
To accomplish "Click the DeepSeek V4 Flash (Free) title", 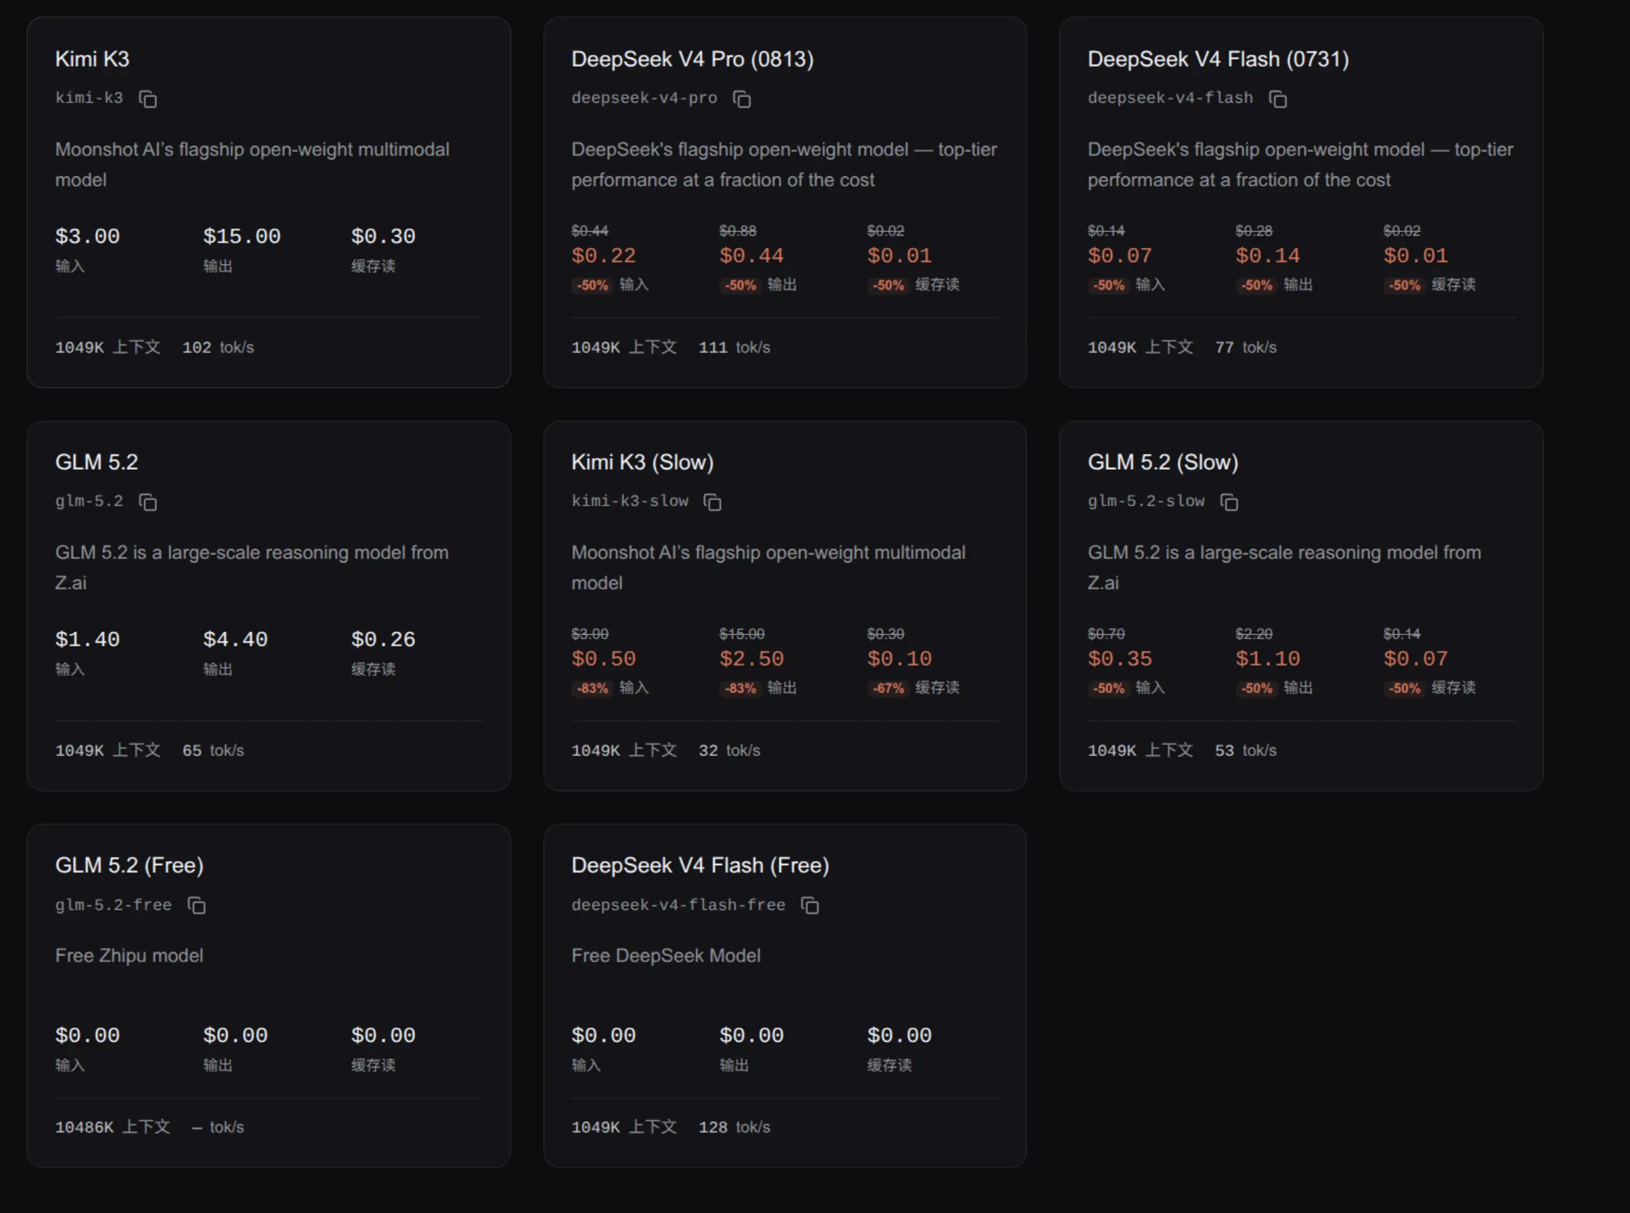I will [x=701, y=865].
